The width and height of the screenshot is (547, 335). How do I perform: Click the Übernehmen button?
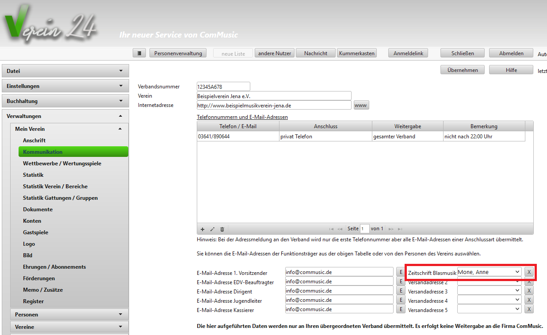pyautogui.click(x=462, y=70)
